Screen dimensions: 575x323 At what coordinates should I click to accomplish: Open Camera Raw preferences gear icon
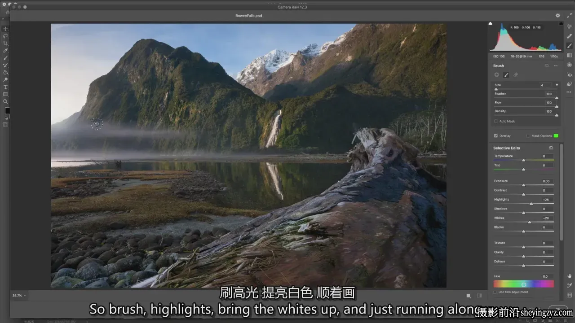click(558, 15)
